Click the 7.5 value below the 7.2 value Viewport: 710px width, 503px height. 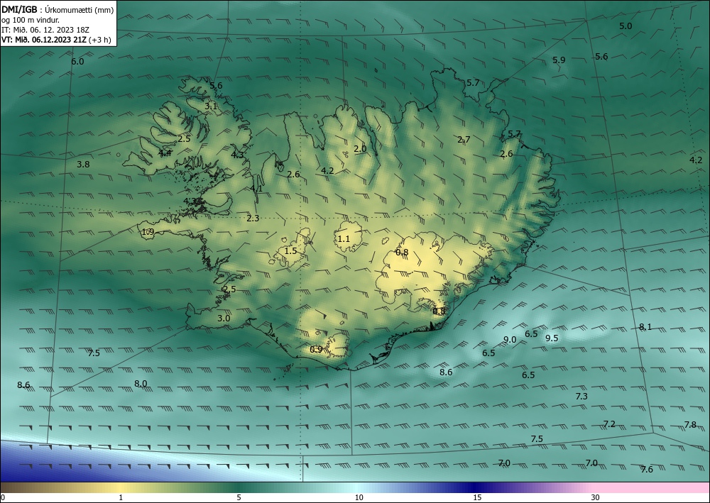tap(537, 438)
